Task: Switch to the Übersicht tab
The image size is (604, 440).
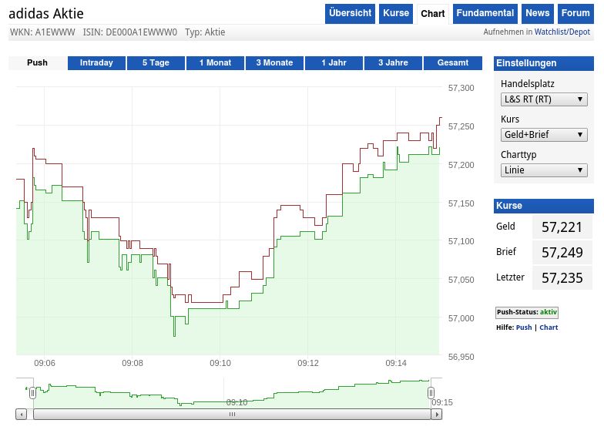Action: click(x=350, y=13)
